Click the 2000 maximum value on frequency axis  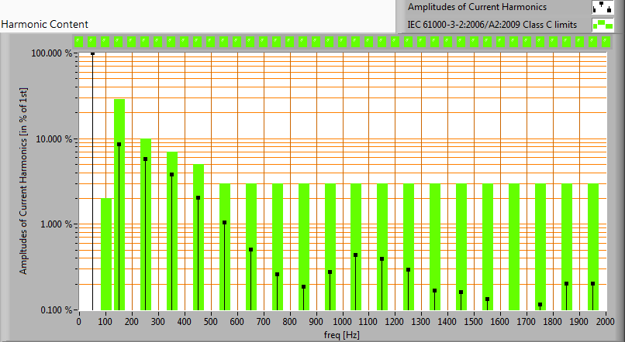point(606,321)
